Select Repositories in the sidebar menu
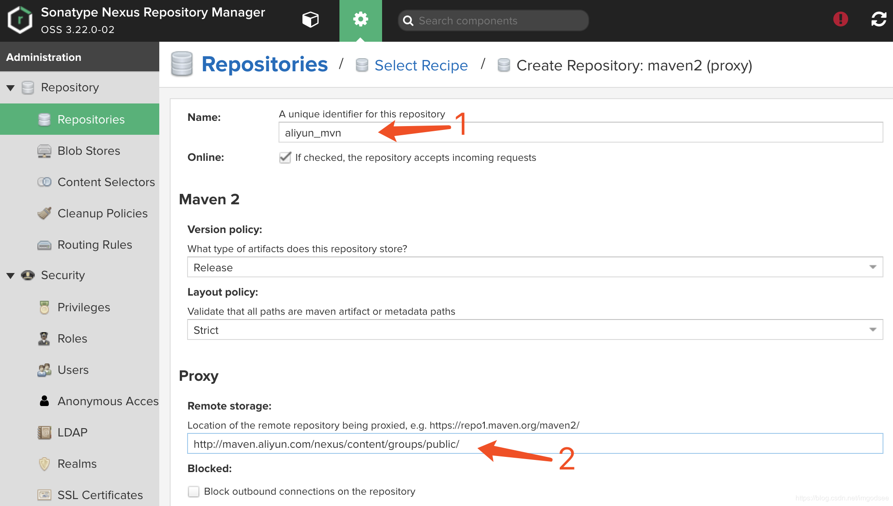The height and width of the screenshot is (506, 893). tap(91, 120)
